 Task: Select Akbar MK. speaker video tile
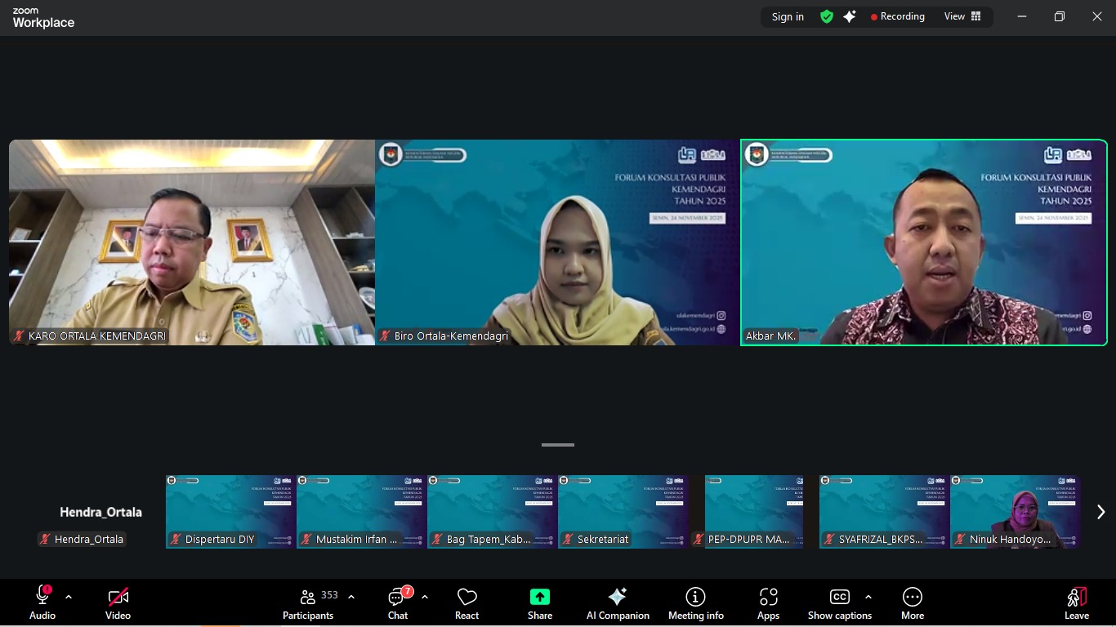click(x=924, y=242)
